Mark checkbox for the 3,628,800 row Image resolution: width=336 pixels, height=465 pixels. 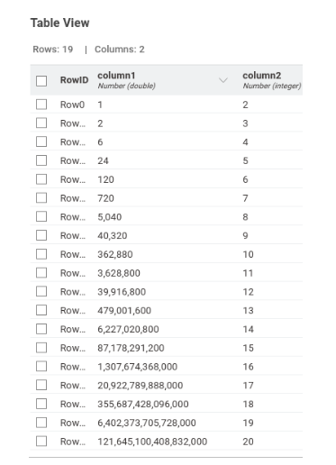tap(41, 273)
